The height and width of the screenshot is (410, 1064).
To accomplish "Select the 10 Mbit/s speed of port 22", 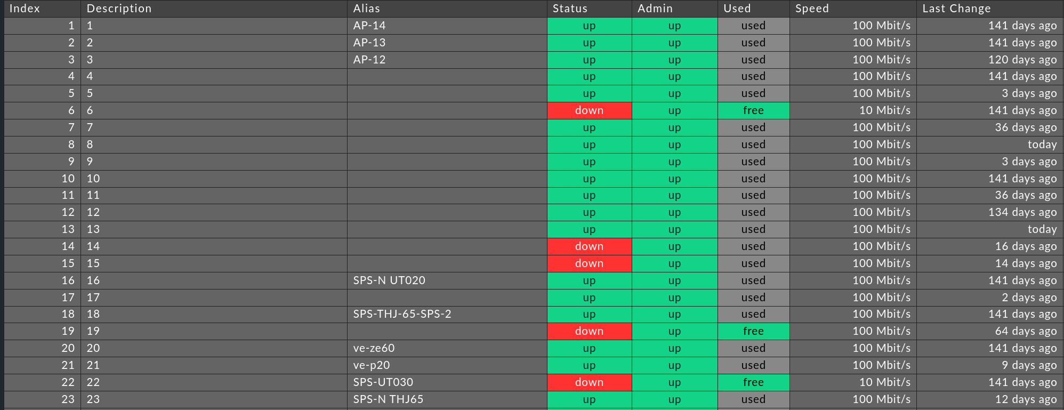I will click(884, 382).
